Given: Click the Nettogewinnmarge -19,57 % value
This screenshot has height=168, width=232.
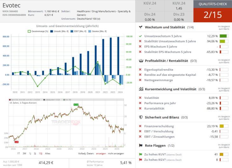Looking at the screenshot, I should pyautogui.click(x=212, y=80).
